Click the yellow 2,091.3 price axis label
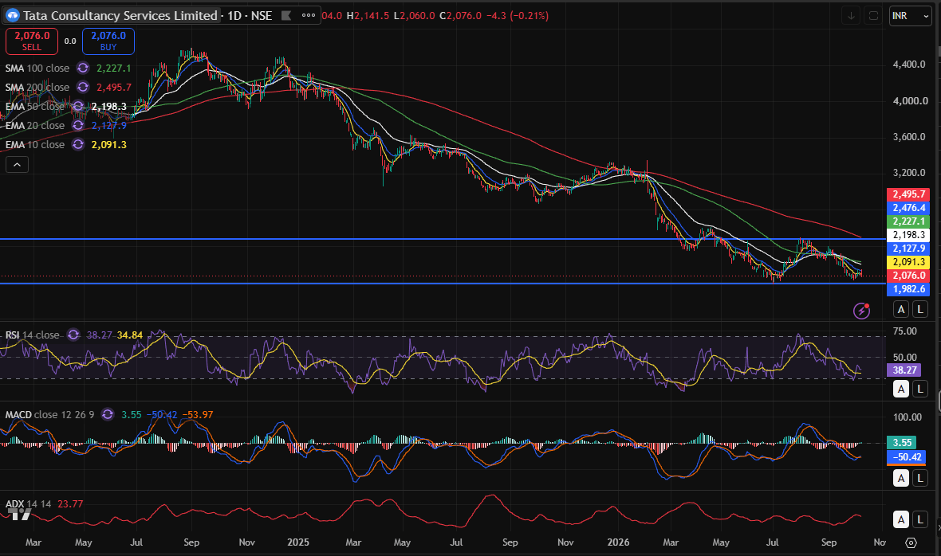The width and height of the screenshot is (941, 556). (908, 262)
